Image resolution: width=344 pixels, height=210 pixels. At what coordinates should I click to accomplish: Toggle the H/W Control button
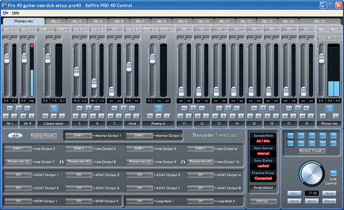click(x=333, y=173)
